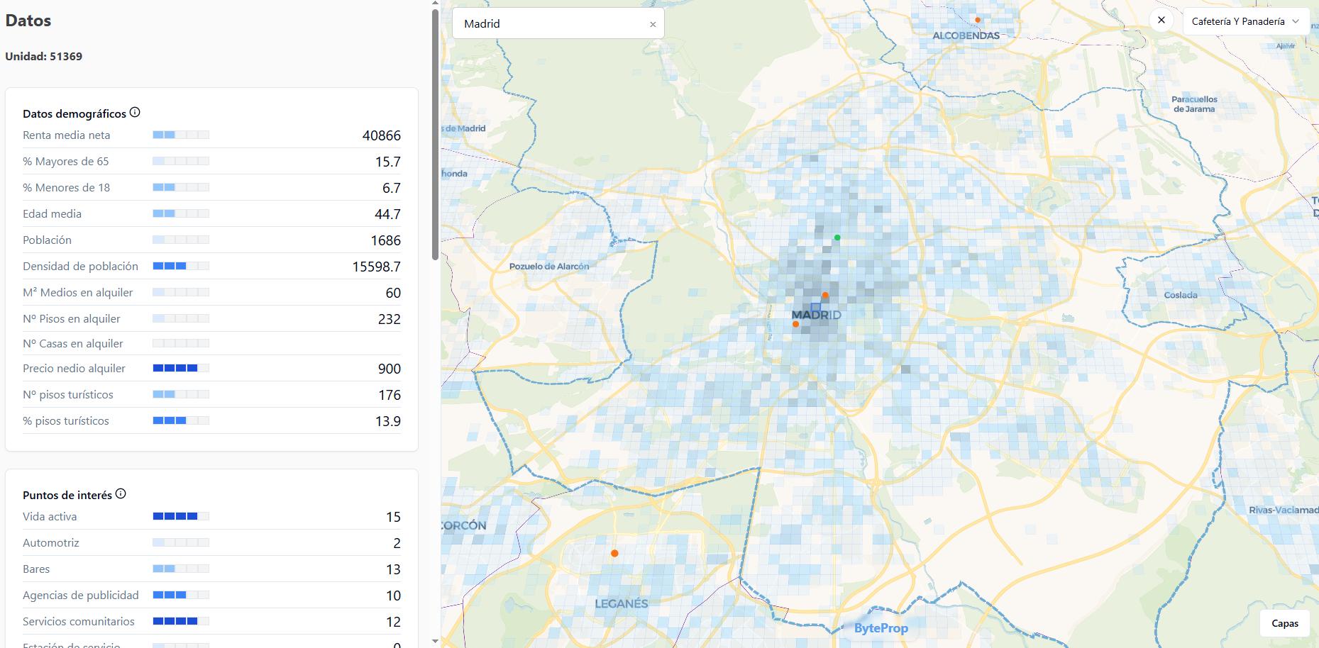The height and width of the screenshot is (648, 1319).
Task: Click the orange marker southwest of Madrid label
Action: coord(795,324)
